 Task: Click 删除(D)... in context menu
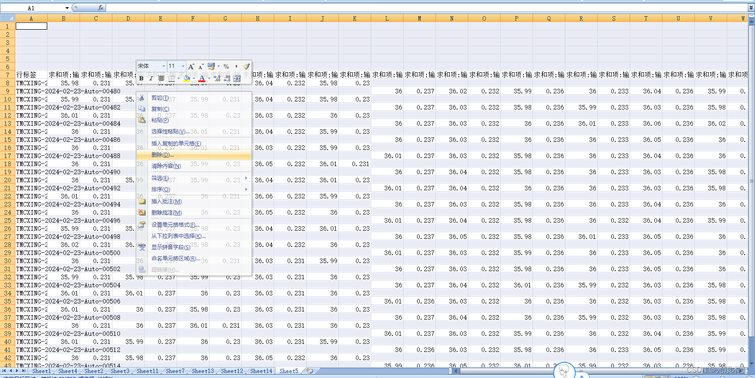pos(194,155)
